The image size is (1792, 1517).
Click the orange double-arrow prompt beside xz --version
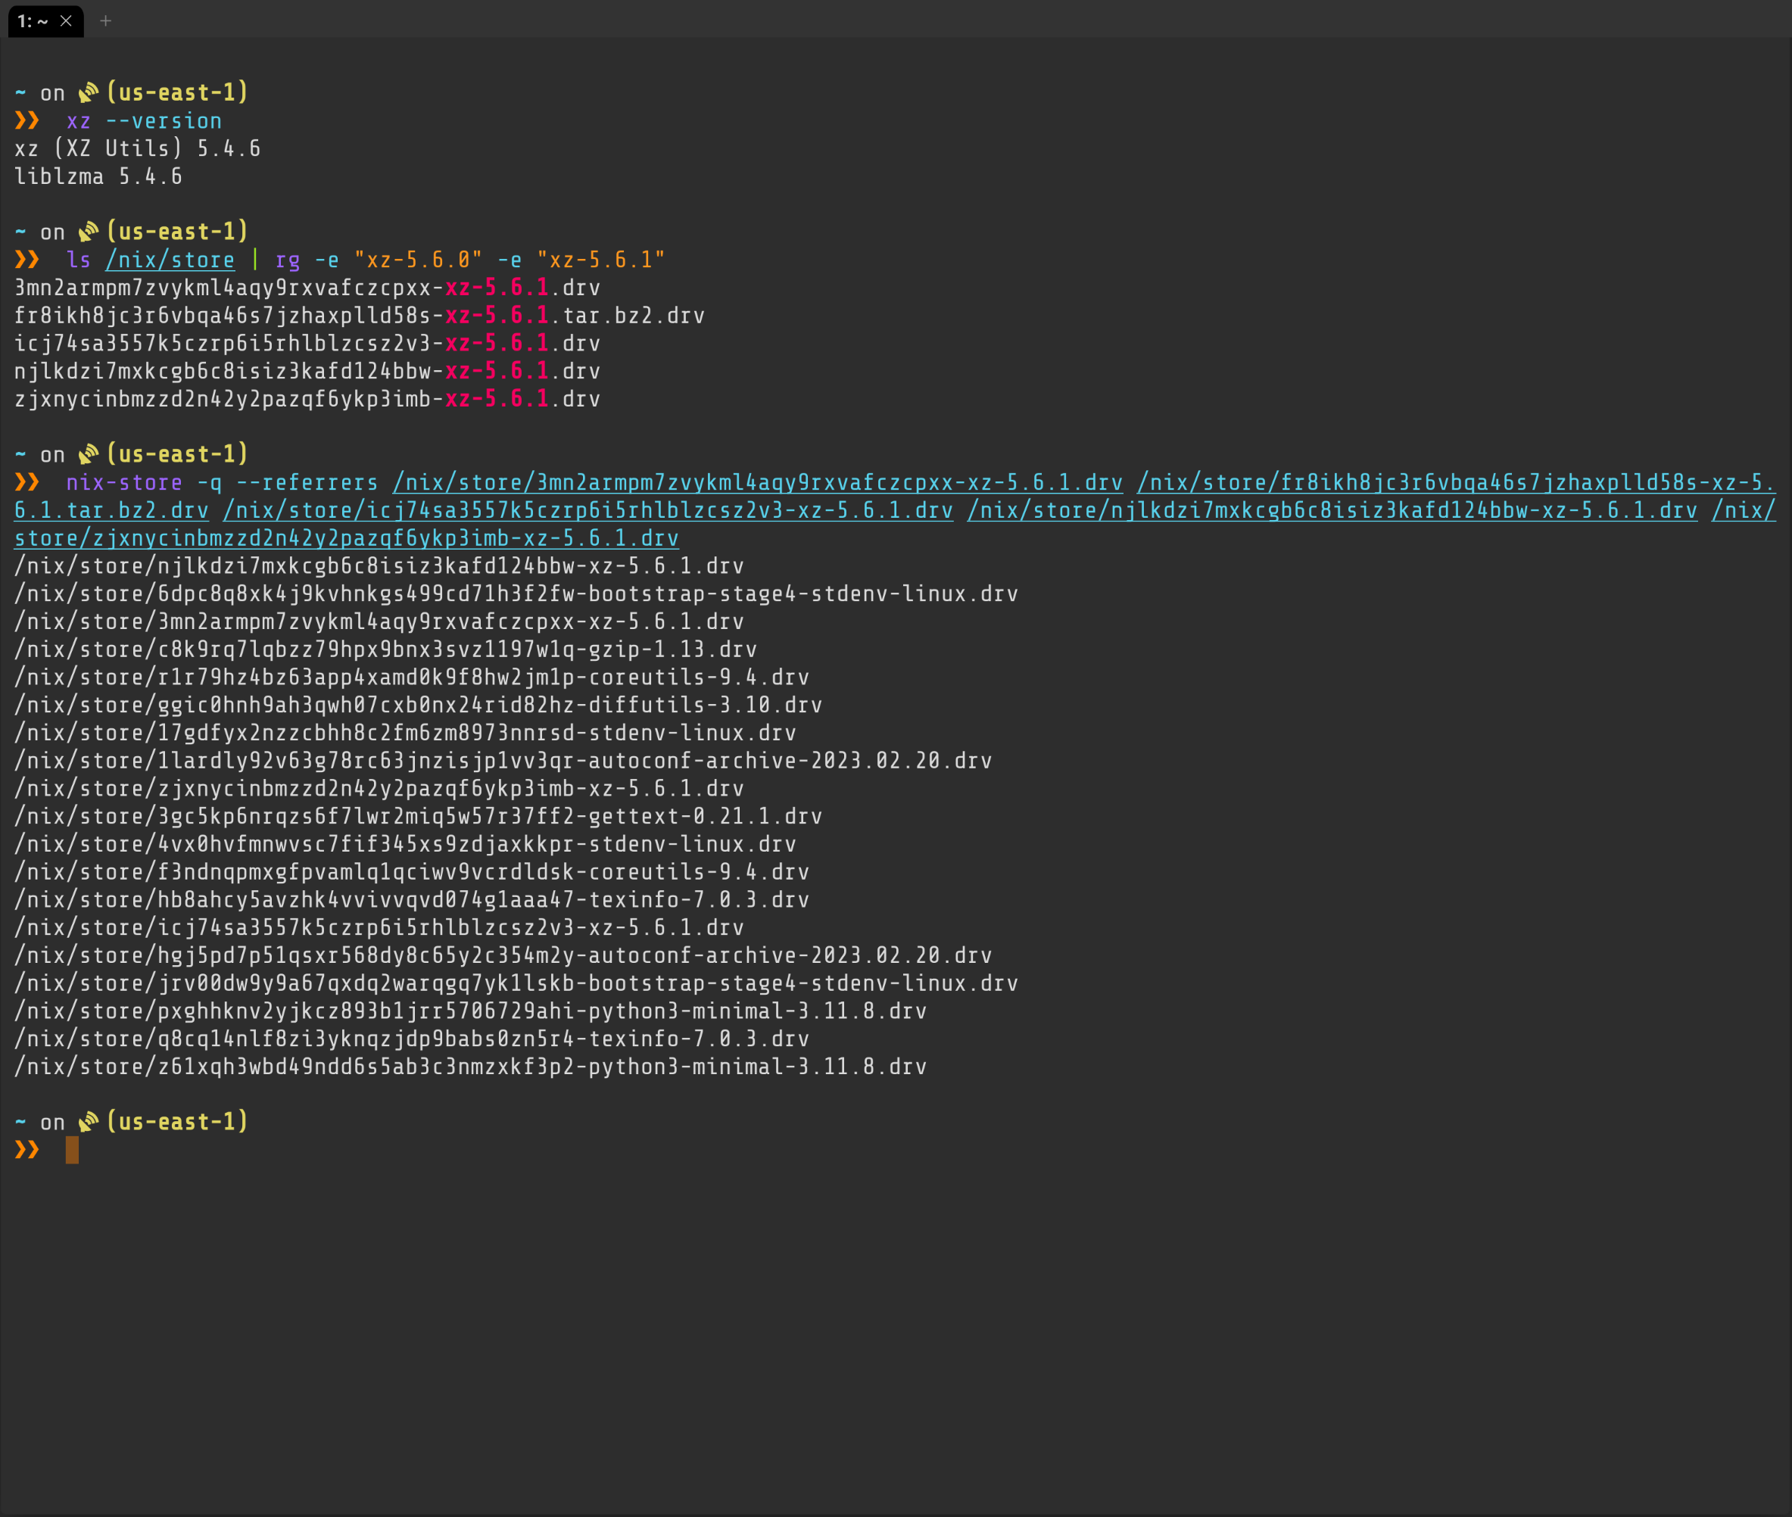[x=27, y=120]
